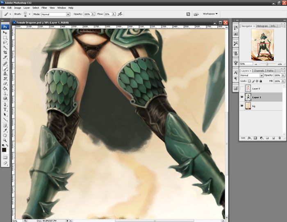Show Layer 0 visibility box
The height and width of the screenshot is (222, 287).
tap(242, 88)
